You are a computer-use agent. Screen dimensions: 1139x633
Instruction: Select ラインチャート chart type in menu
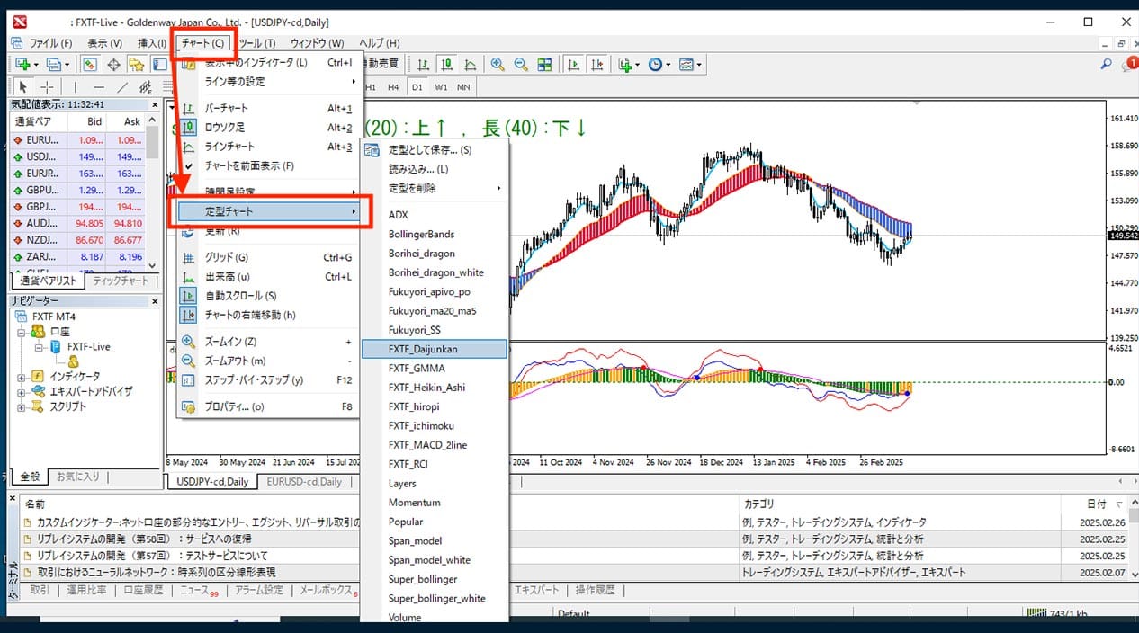coord(268,147)
